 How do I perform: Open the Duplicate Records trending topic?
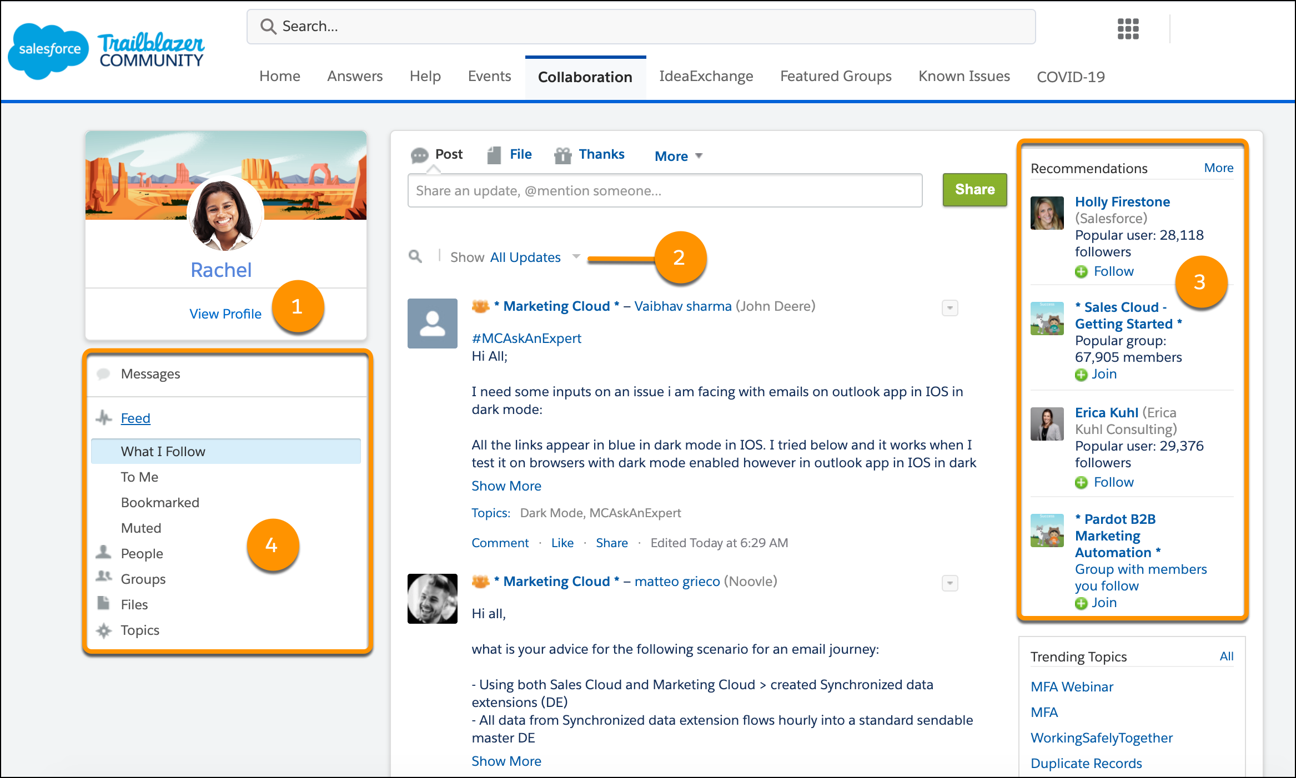(1086, 763)
